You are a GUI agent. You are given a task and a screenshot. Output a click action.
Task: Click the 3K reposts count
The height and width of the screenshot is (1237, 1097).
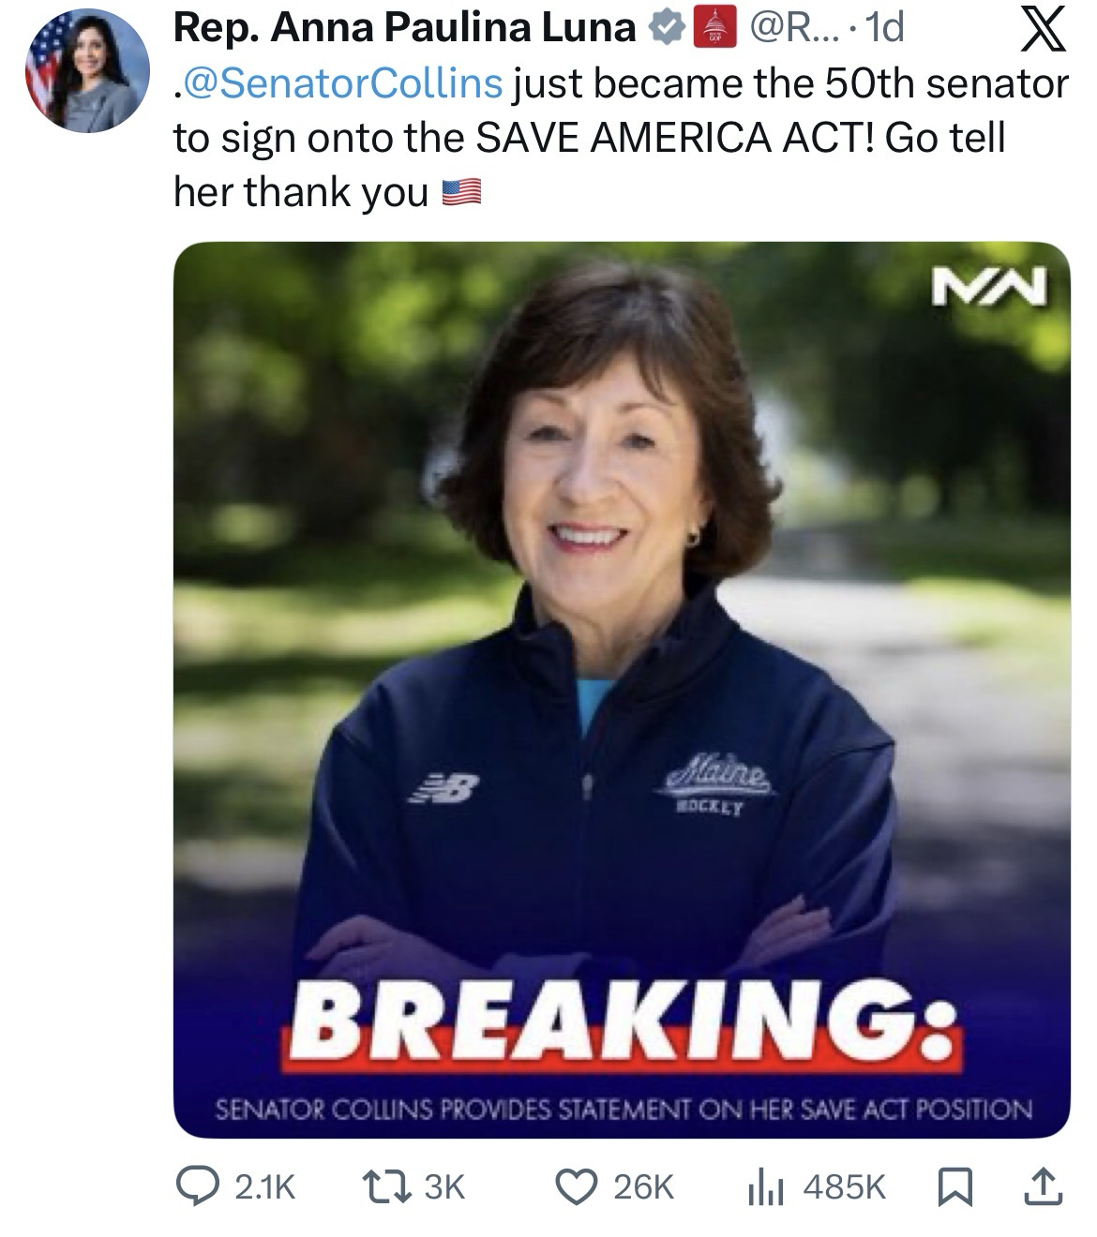click(x=444, y=1188)
